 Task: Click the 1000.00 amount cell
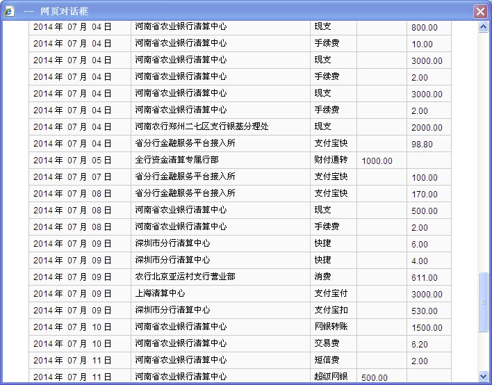pos(377,161)
